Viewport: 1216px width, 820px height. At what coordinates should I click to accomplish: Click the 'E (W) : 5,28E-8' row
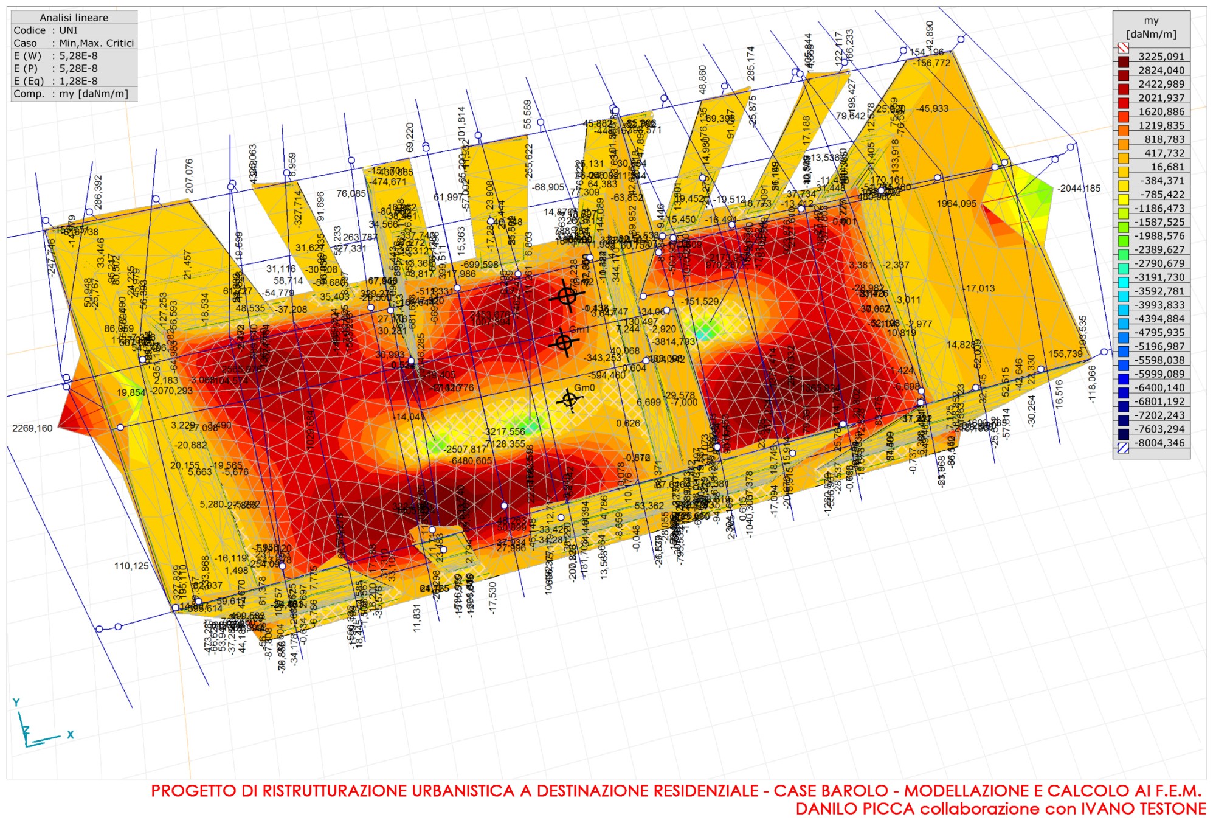pos(74,56)
